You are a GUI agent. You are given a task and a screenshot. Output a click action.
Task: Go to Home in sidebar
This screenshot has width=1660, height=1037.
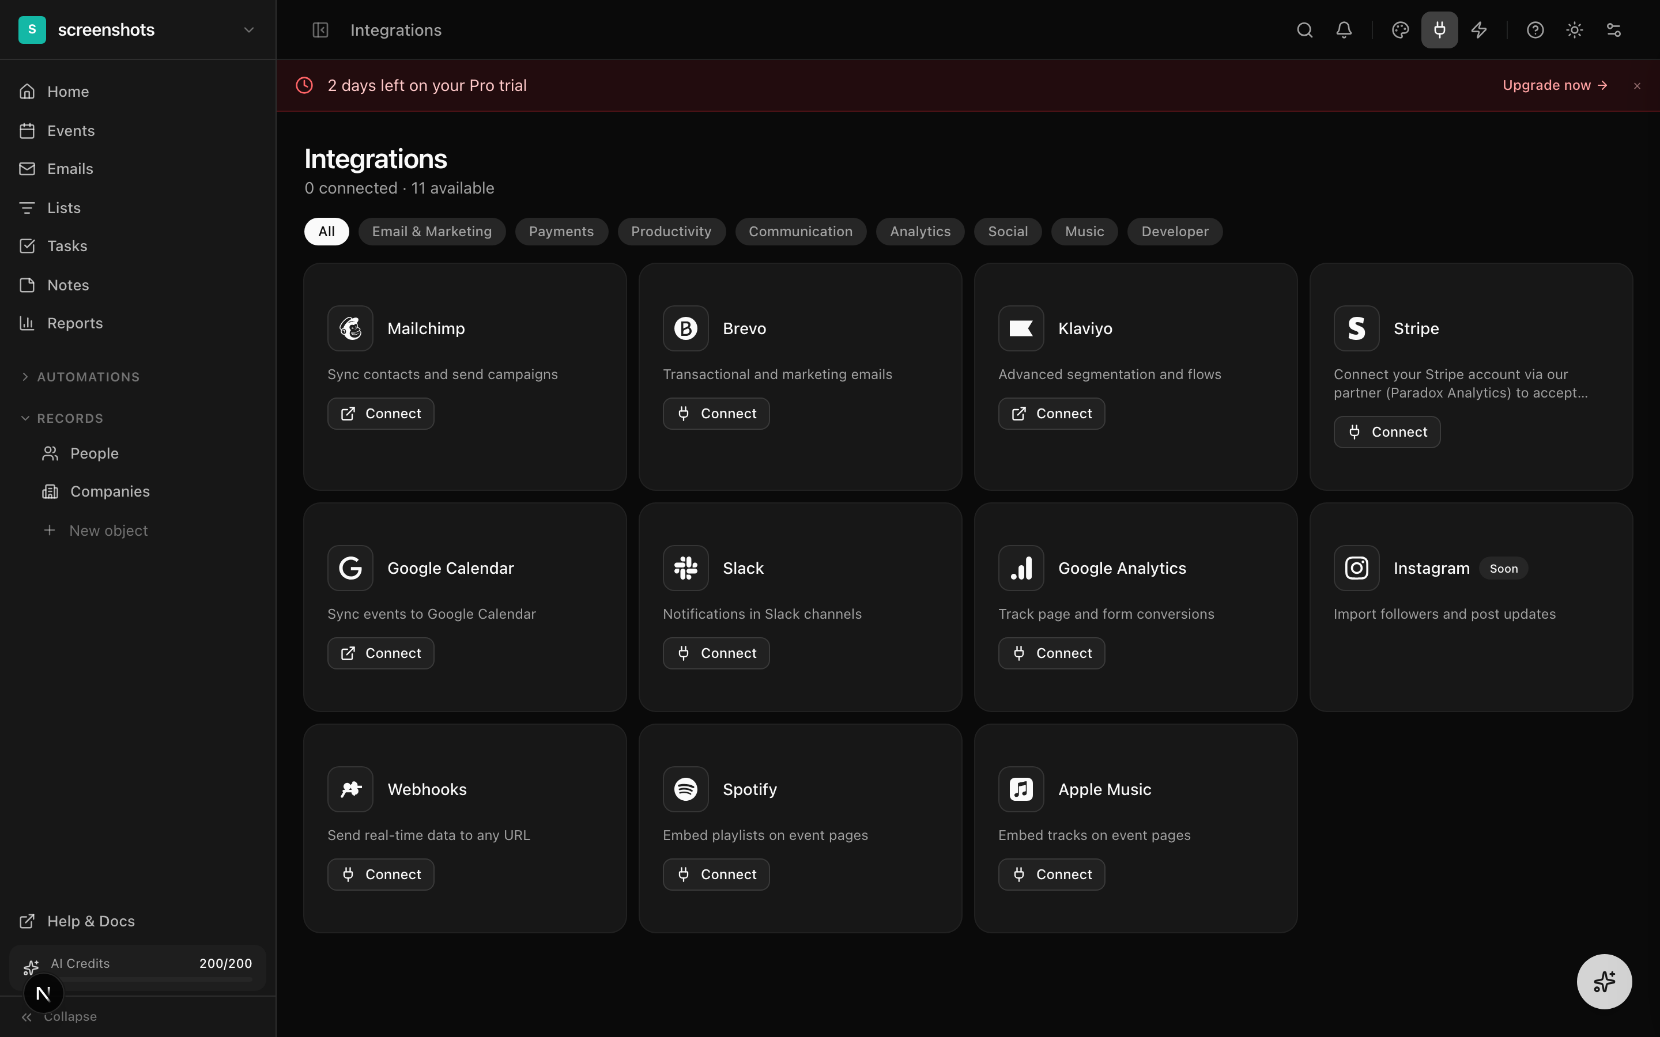pyautogui.click(x=137, y=91)
